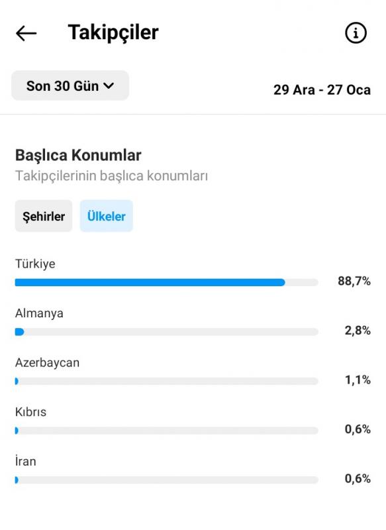Click the Takipçilerinin başlıca konumları subtitle
The height and width of the screenshot is (530, 386).
click(111, 176)
